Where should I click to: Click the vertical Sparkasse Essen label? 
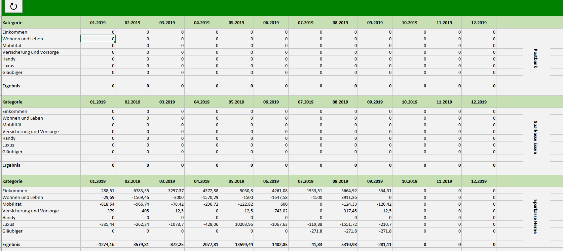coord(536,137)
